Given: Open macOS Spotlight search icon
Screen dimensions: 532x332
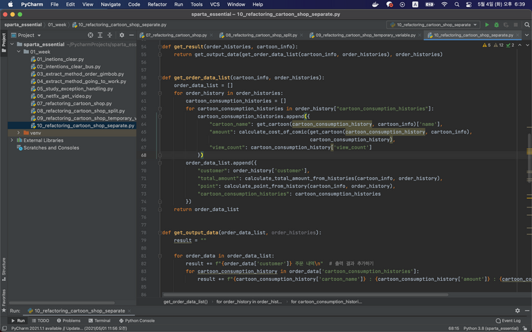Looking at the screenshot, I should tap(456, 4).
